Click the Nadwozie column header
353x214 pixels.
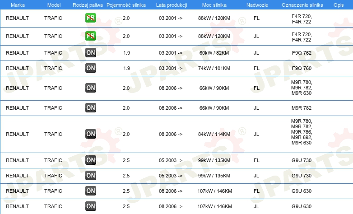tap(257, 5)
